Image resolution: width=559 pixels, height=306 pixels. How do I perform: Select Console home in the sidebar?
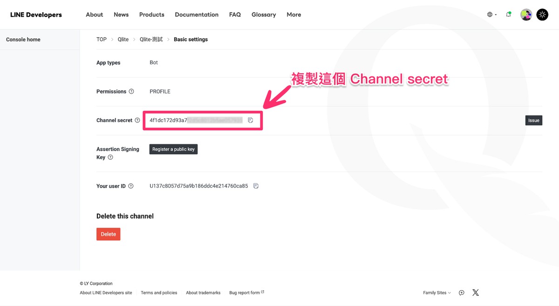click(23, 40)
